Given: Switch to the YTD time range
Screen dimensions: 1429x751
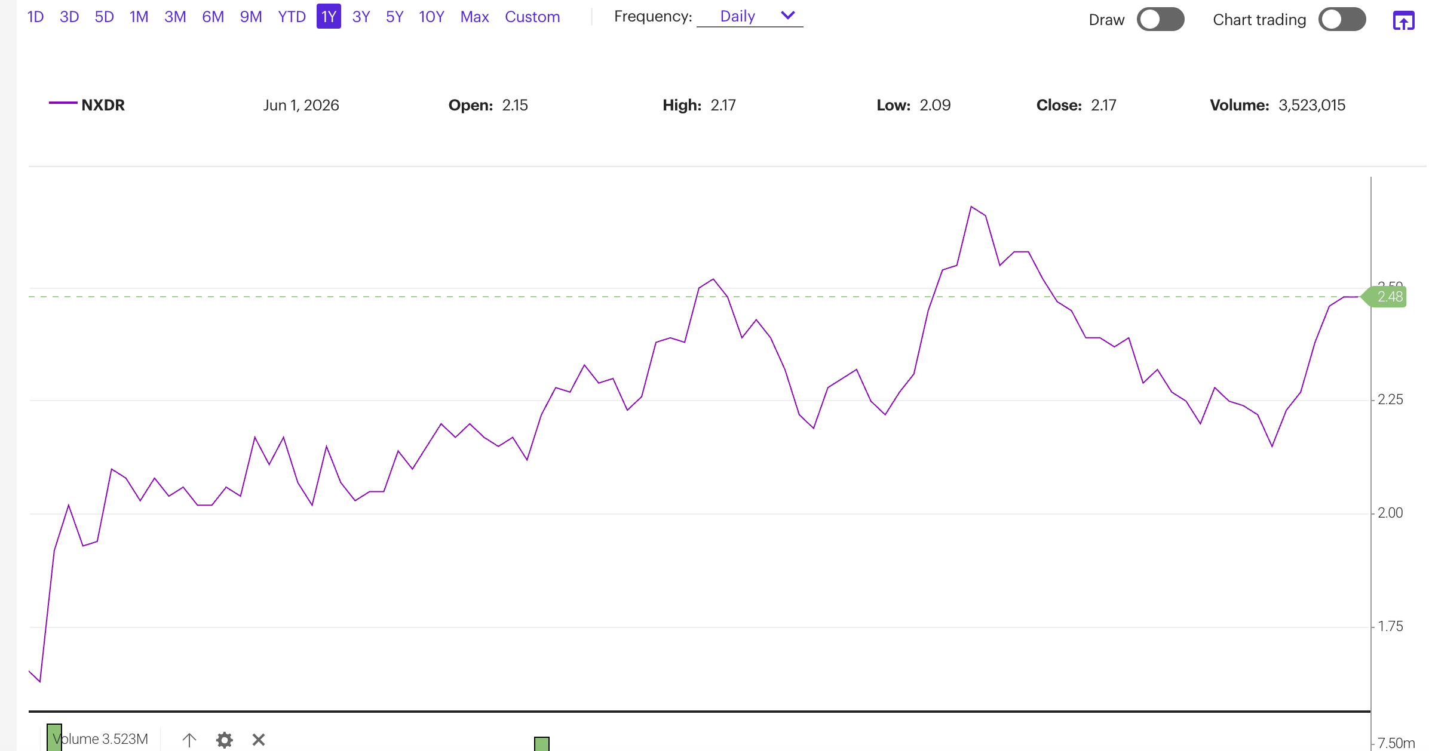Looking at the screenshot, I should [292, 17].
